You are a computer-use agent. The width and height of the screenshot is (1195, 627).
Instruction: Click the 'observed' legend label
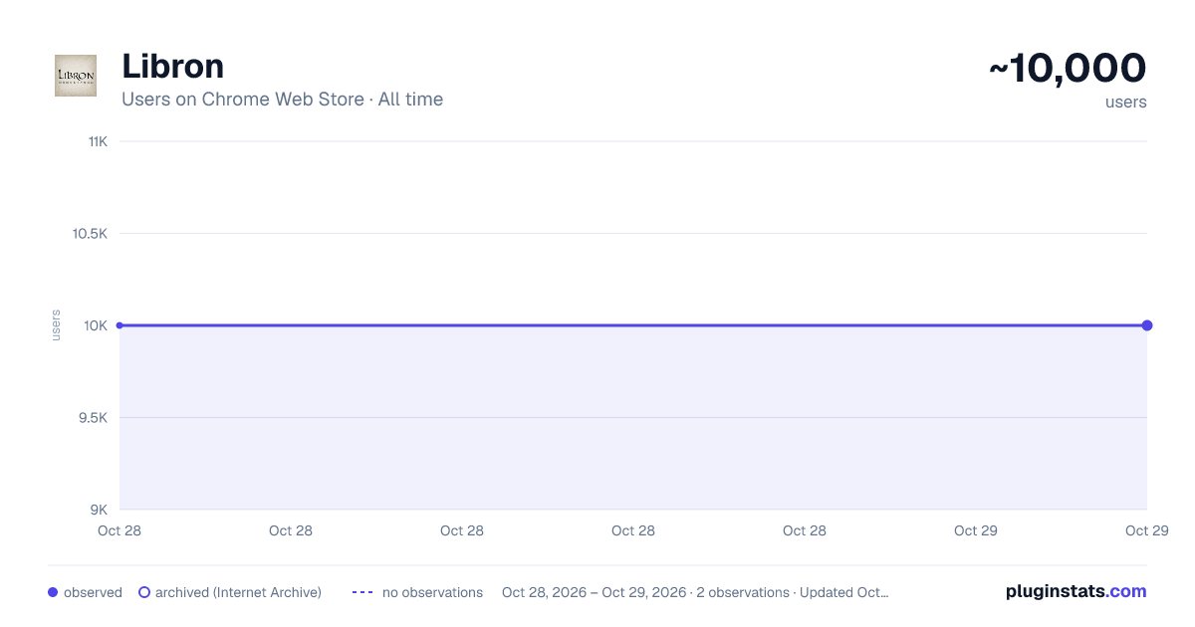[93, 592]
